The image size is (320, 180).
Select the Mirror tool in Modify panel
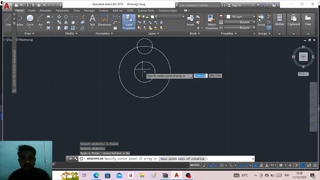(66, 22)
